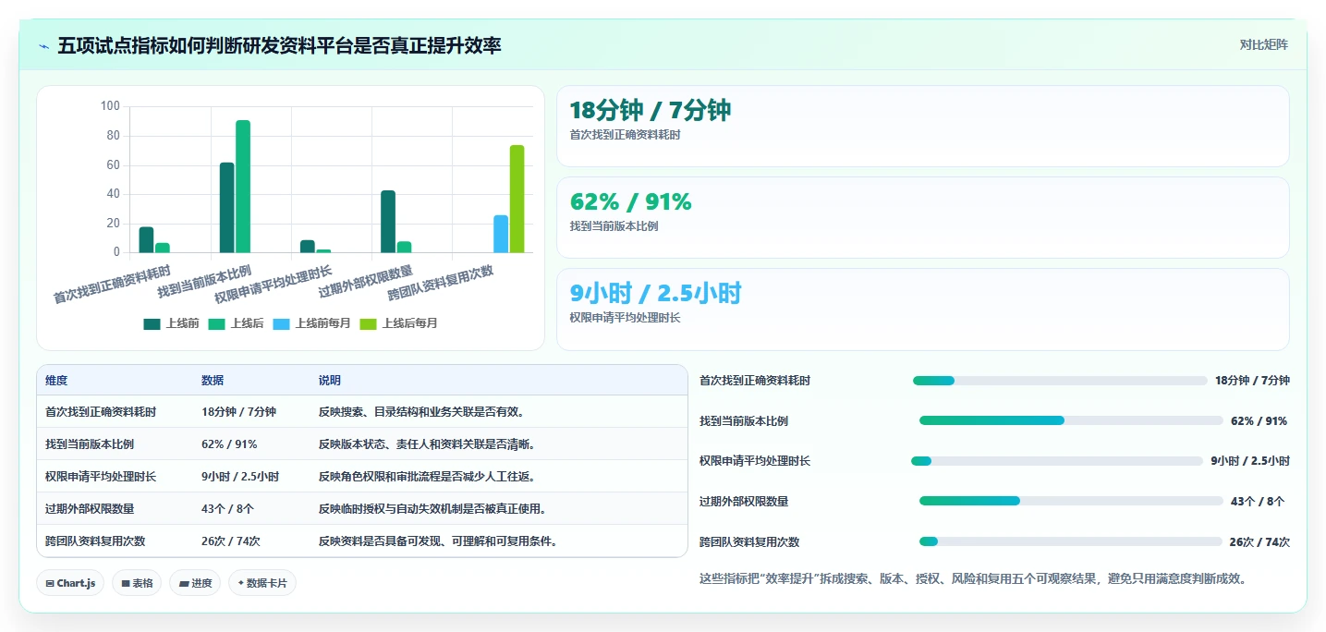Toggle the 上线前 legend swatch

(152, 323)
